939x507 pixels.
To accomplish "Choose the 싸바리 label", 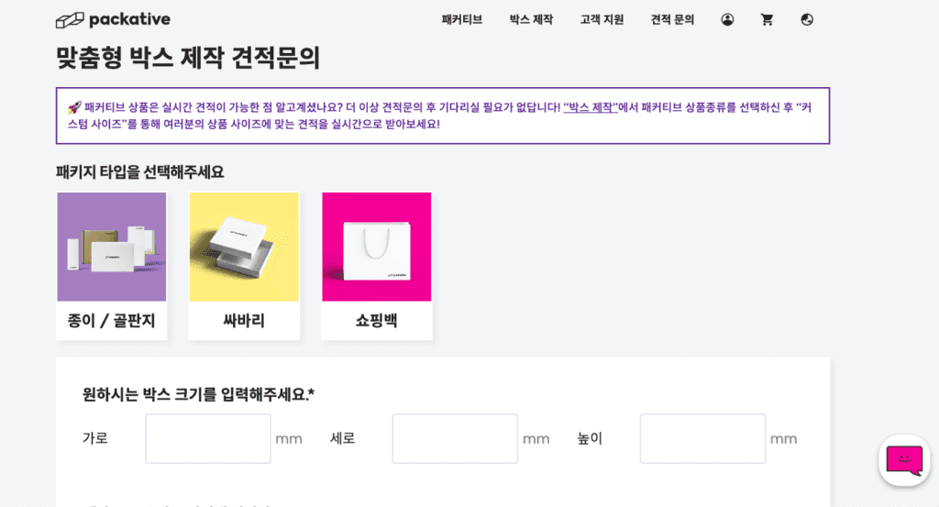I will click(x=244, y=320).
